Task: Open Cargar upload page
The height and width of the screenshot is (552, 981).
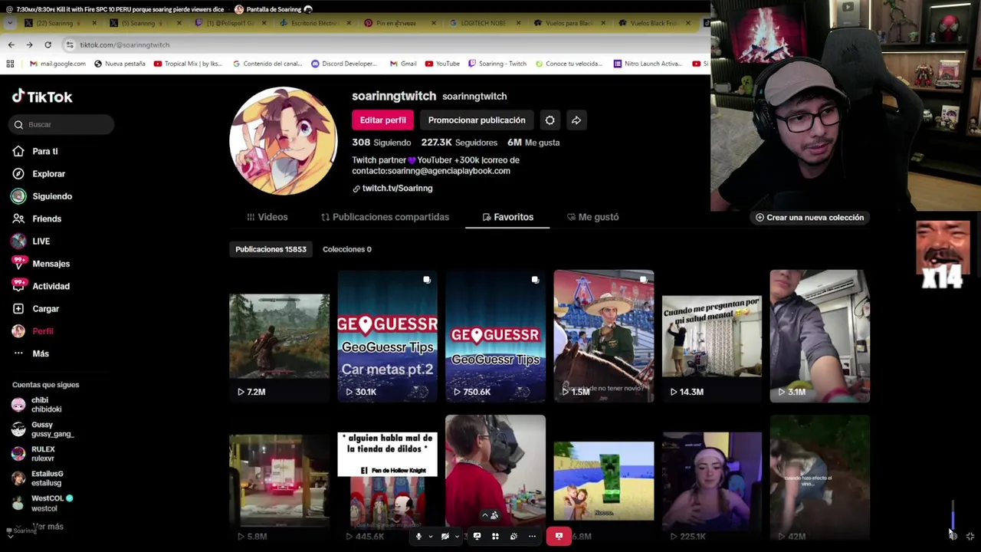Action: 35,308
